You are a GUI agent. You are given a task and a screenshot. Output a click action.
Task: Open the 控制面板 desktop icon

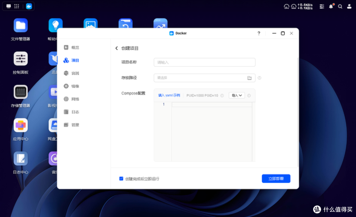pyautogui.click(x=20, y=59)
